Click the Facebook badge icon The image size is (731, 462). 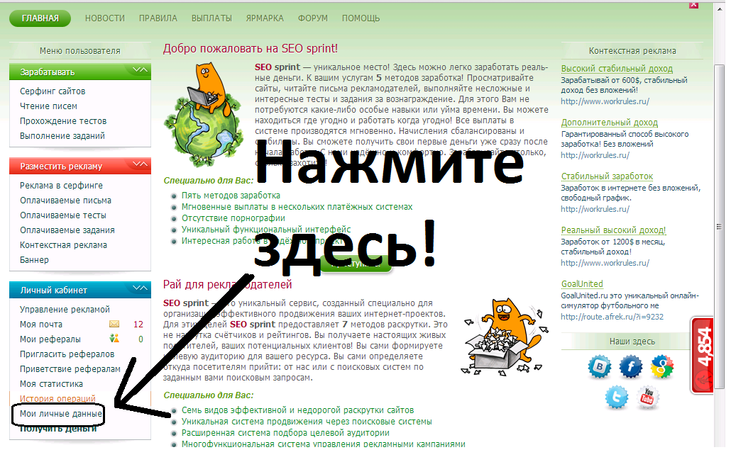630,366
